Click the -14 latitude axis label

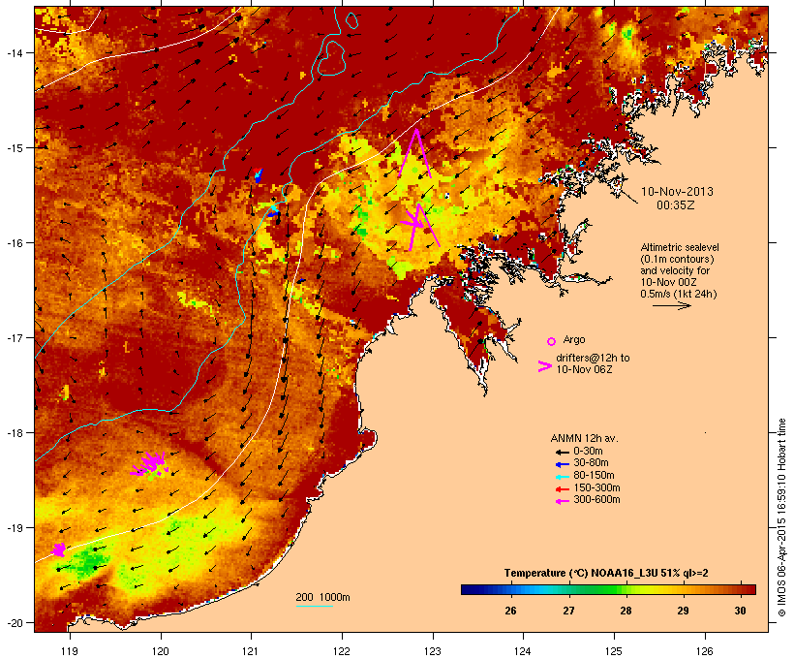[14, 52]
